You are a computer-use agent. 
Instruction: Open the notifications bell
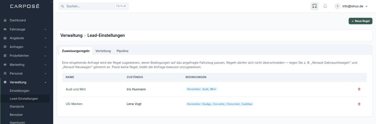(325, 6)
